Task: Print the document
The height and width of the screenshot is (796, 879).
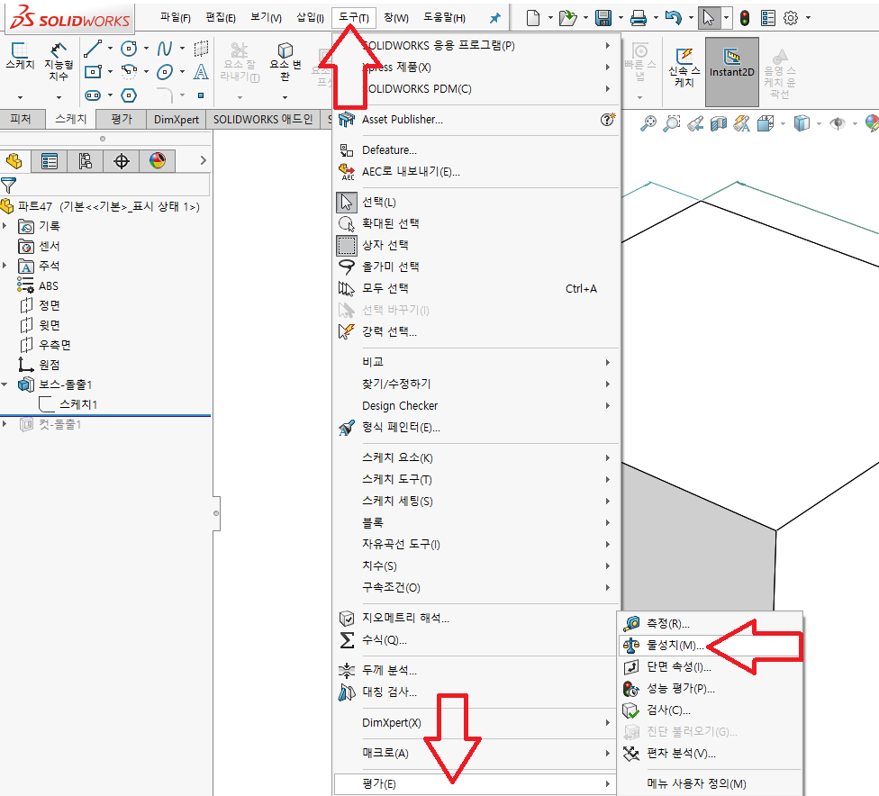Action: coord(639,18)
